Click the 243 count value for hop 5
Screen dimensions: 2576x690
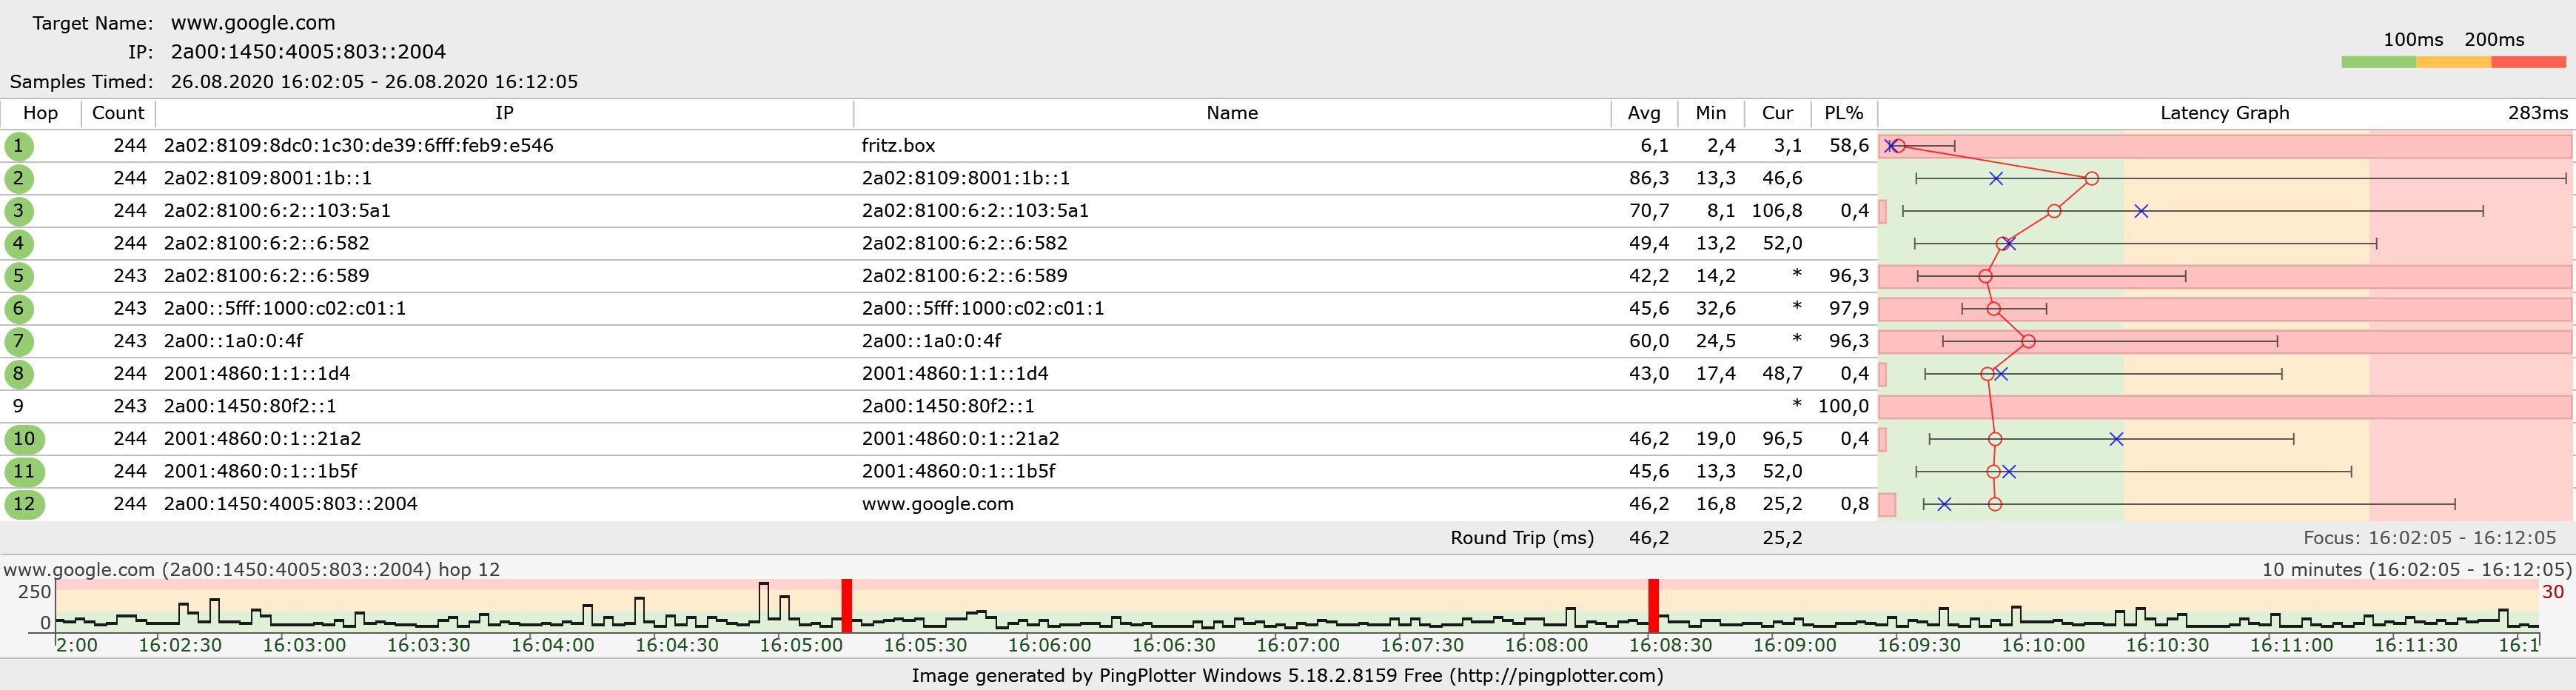coord(130,276)
